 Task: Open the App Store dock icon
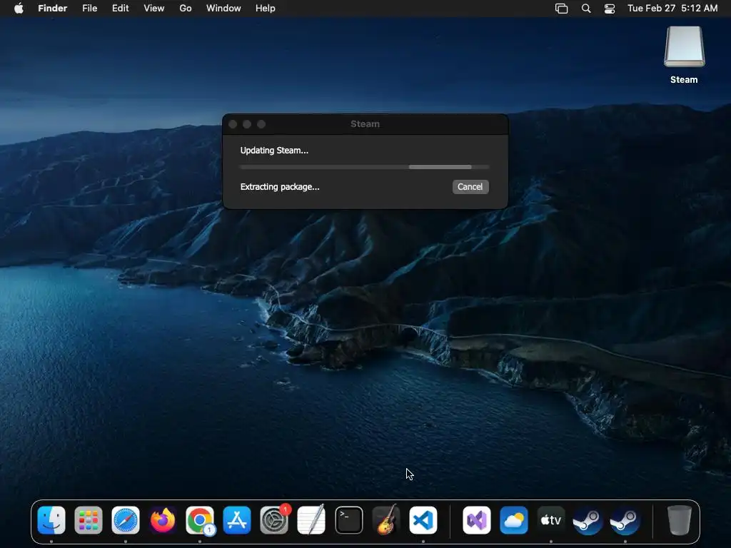click(x=237, y=520)
